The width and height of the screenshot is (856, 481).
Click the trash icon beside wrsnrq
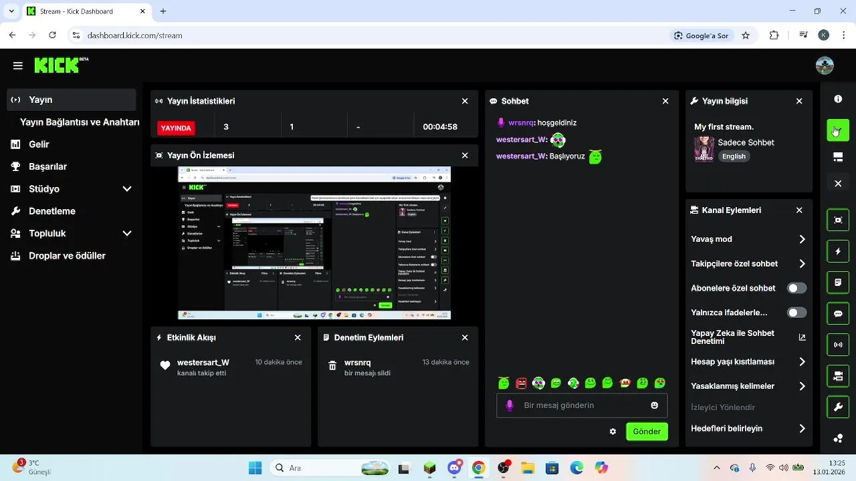(x=332, y=365)
